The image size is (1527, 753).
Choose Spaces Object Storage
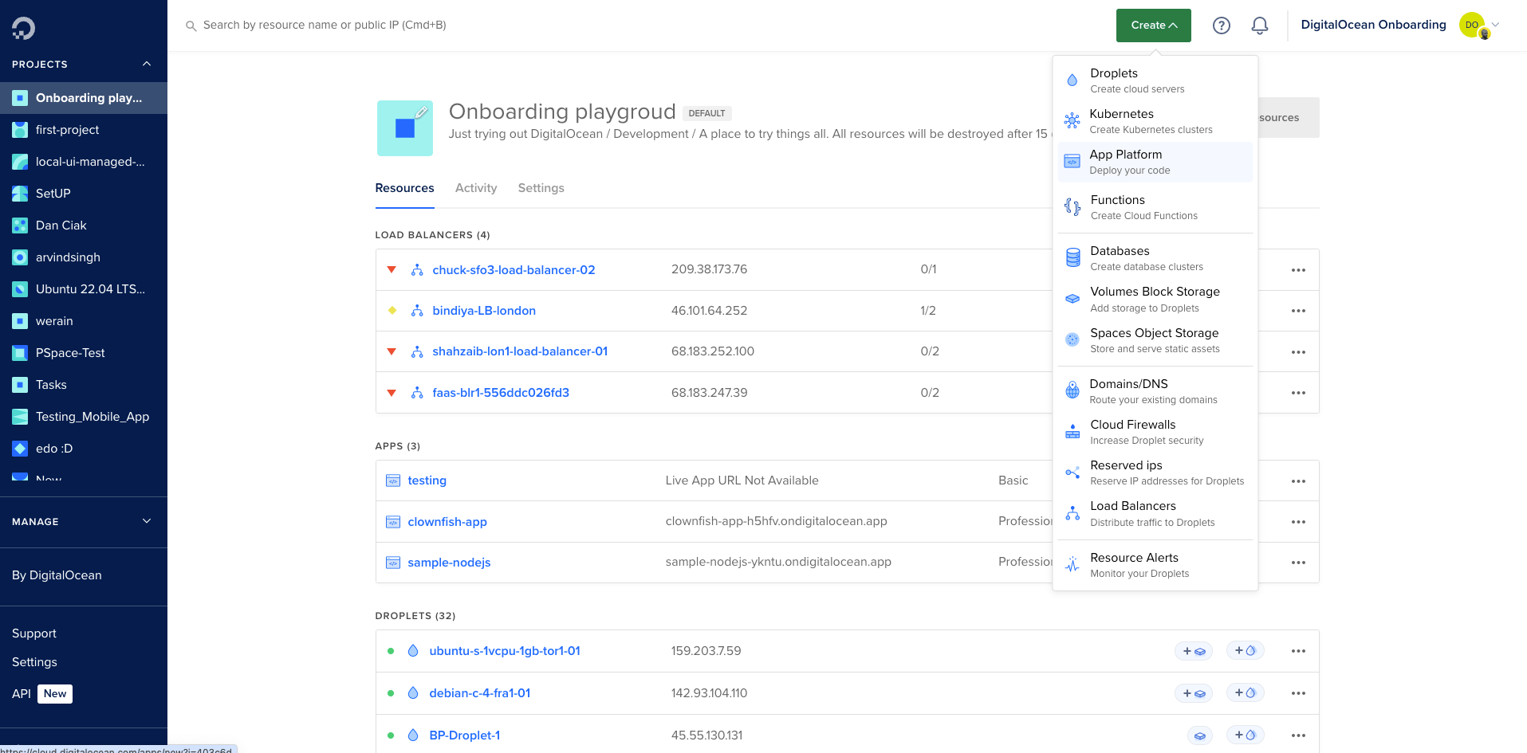click(x=1155, y=340)
